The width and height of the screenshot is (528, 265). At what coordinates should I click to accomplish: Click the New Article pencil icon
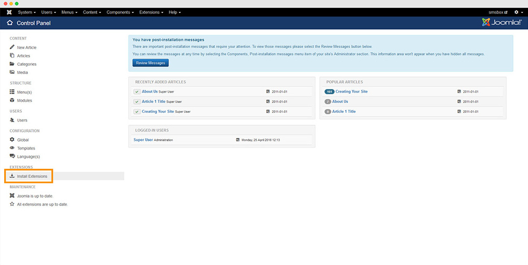pos(12,47)
